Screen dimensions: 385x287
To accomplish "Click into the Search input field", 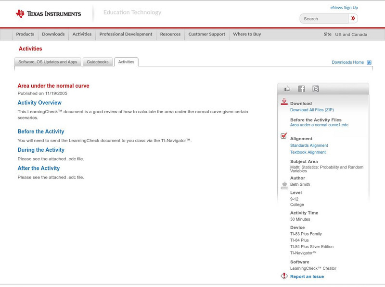I will pos(324,19).
